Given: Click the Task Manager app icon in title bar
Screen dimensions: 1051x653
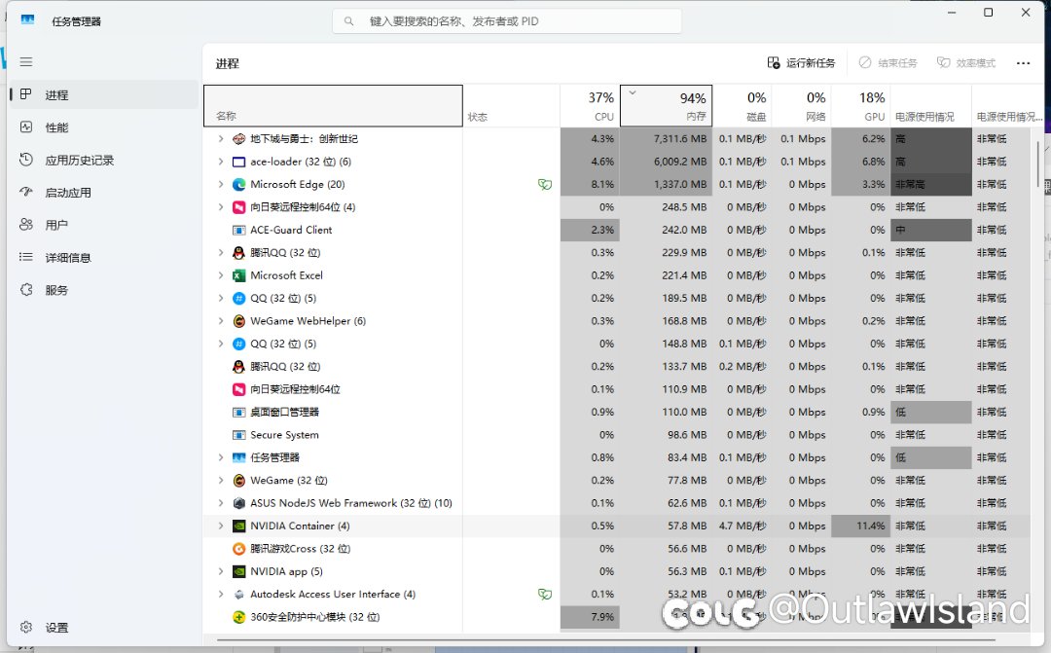Looking at the screenshot, I should point(27,20).
